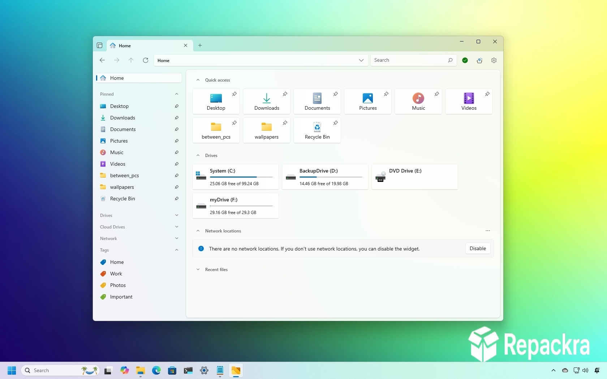Viewport: 607px width, 379px height.
Task: Unpin the Documents tile via pin icon
Action: point(336,94)
